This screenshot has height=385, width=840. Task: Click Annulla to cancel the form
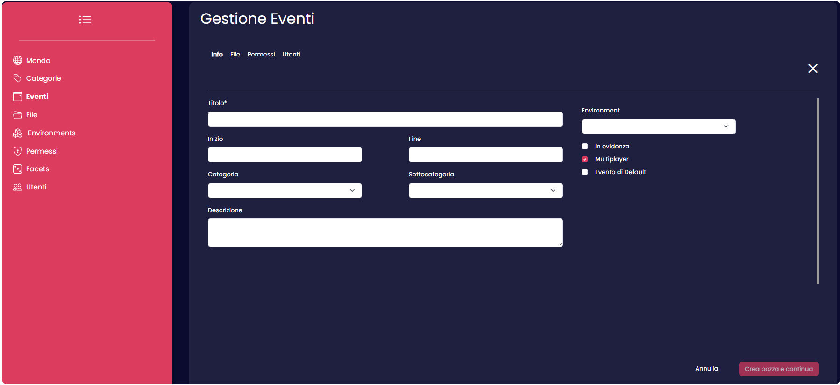pyautogui.click(x=707, y=368)
